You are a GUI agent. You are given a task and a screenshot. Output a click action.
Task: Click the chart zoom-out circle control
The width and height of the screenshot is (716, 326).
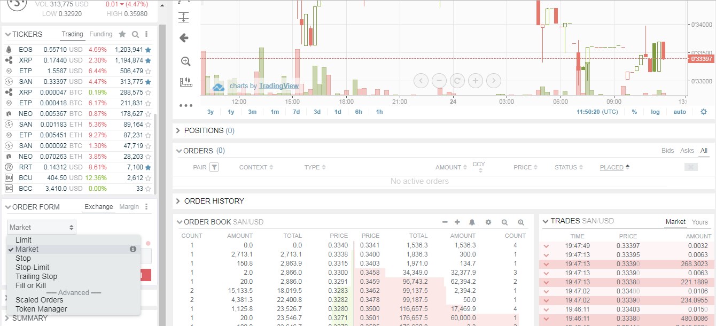(439, 81)
